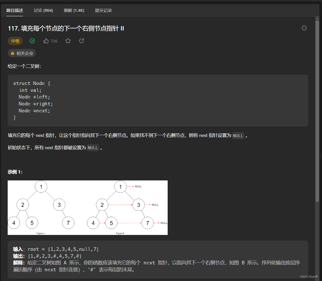Click the NULL inline code badge

point(238,136)
